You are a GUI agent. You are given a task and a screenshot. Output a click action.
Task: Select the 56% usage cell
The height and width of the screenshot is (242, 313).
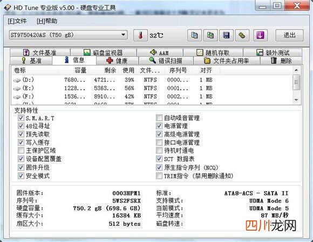[x=129, y=88]
